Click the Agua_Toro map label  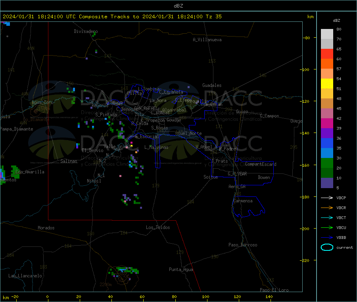click(x=42, y=102)
